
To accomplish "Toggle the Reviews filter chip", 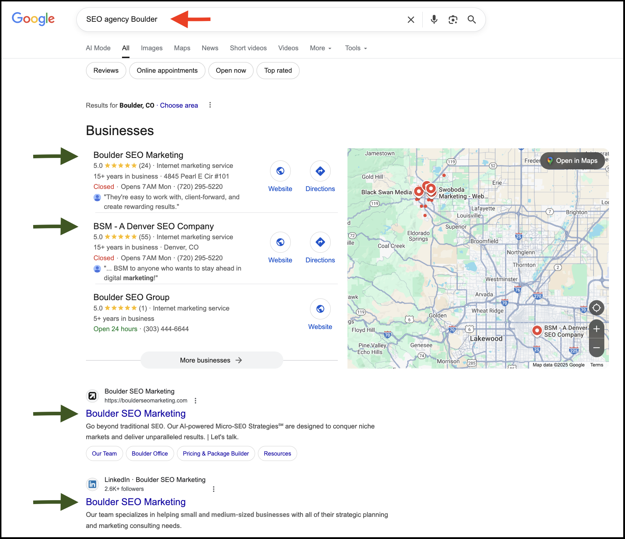I will (106, 70).
